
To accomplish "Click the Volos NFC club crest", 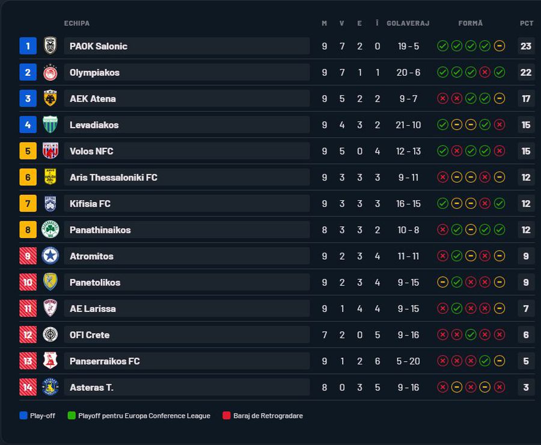I will pyautogui.click(x=50, y=151).
